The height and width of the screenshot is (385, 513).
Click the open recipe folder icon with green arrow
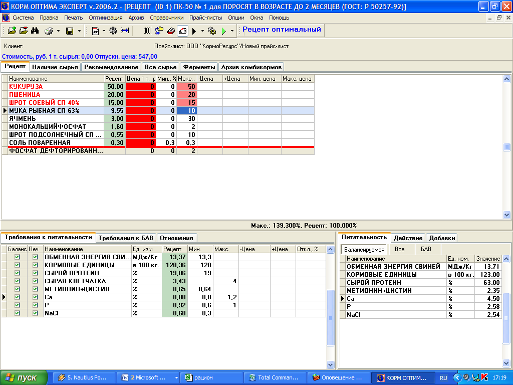click(x=12, y=31)
